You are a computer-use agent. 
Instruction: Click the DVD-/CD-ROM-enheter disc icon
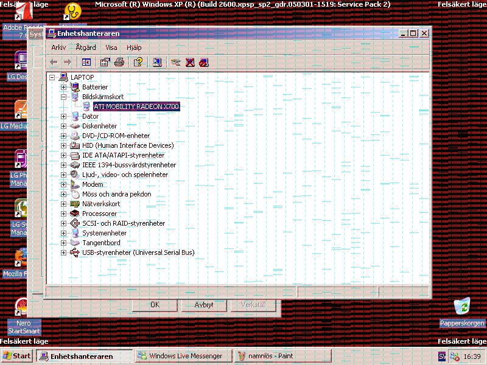[x=75, y=136]
